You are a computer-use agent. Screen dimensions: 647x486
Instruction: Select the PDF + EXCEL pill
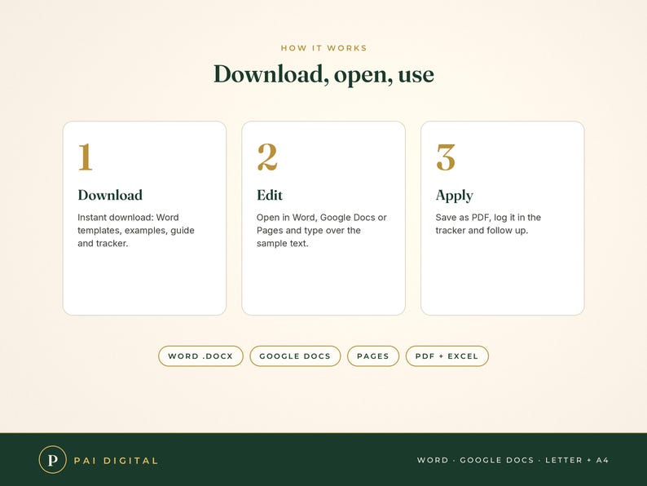click(x=447, y=356)
